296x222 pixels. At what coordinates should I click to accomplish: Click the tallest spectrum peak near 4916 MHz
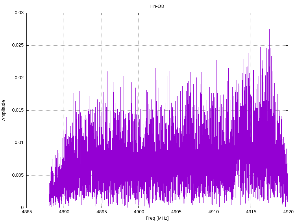pyautogui.click(x=259, y=22)
